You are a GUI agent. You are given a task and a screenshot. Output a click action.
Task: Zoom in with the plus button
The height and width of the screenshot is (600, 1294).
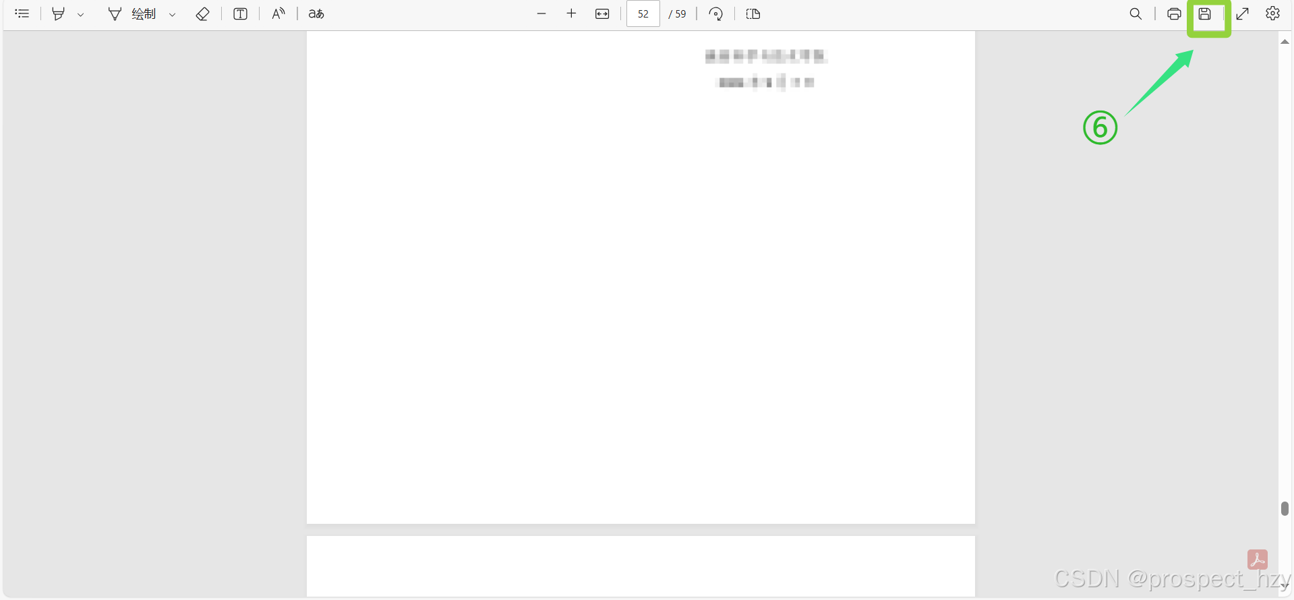point(571,13)
